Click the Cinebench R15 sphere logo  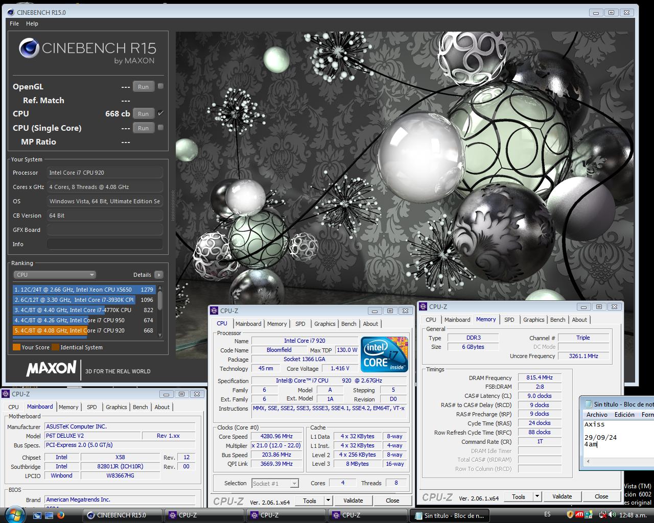tap(29, 49)
